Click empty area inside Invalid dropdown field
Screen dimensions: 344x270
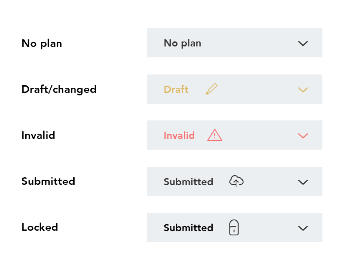[x=259, y=135]
